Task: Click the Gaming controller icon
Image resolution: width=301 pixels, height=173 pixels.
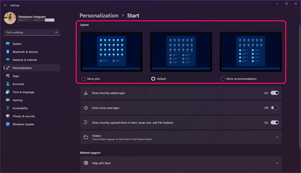Action: [x=8, y=100]
